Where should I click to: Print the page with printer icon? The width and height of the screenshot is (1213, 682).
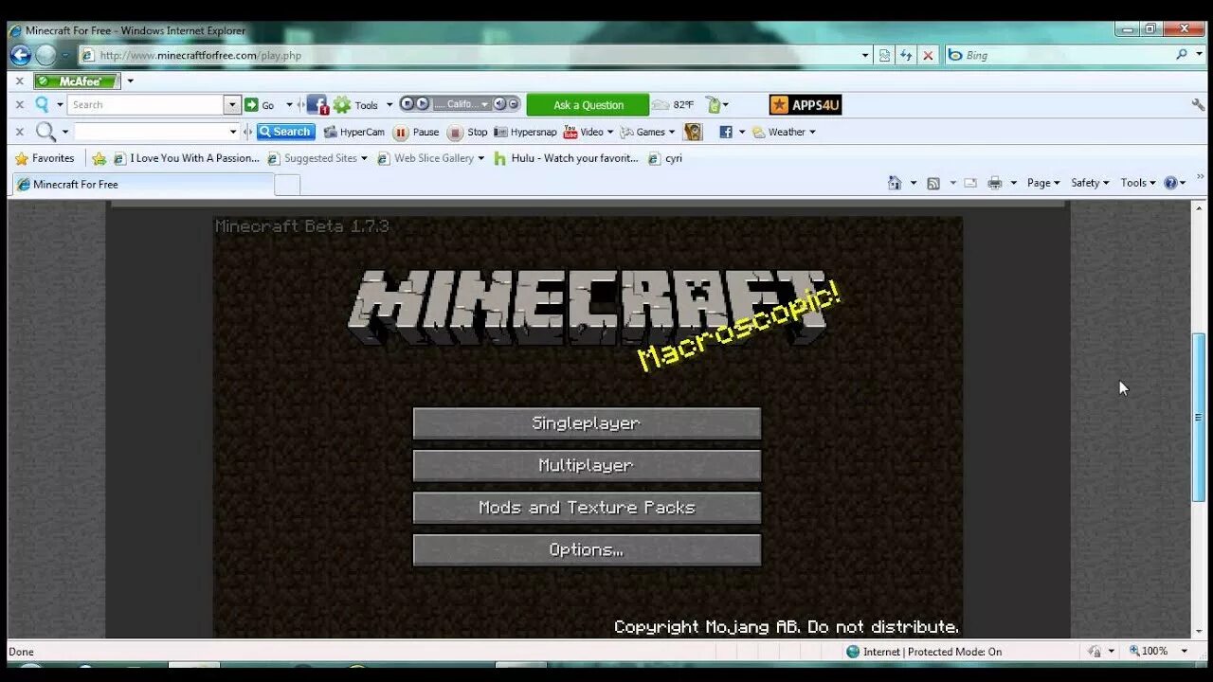994,183
